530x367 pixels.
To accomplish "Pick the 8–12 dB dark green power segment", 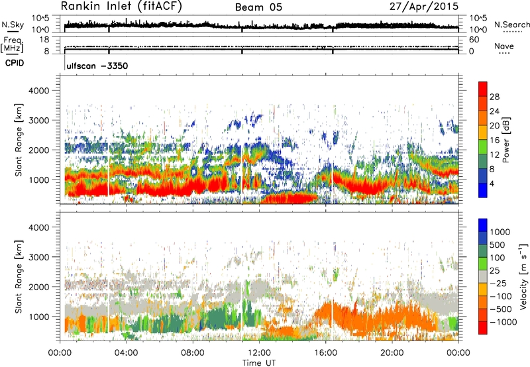I will [x=483, y=162].
